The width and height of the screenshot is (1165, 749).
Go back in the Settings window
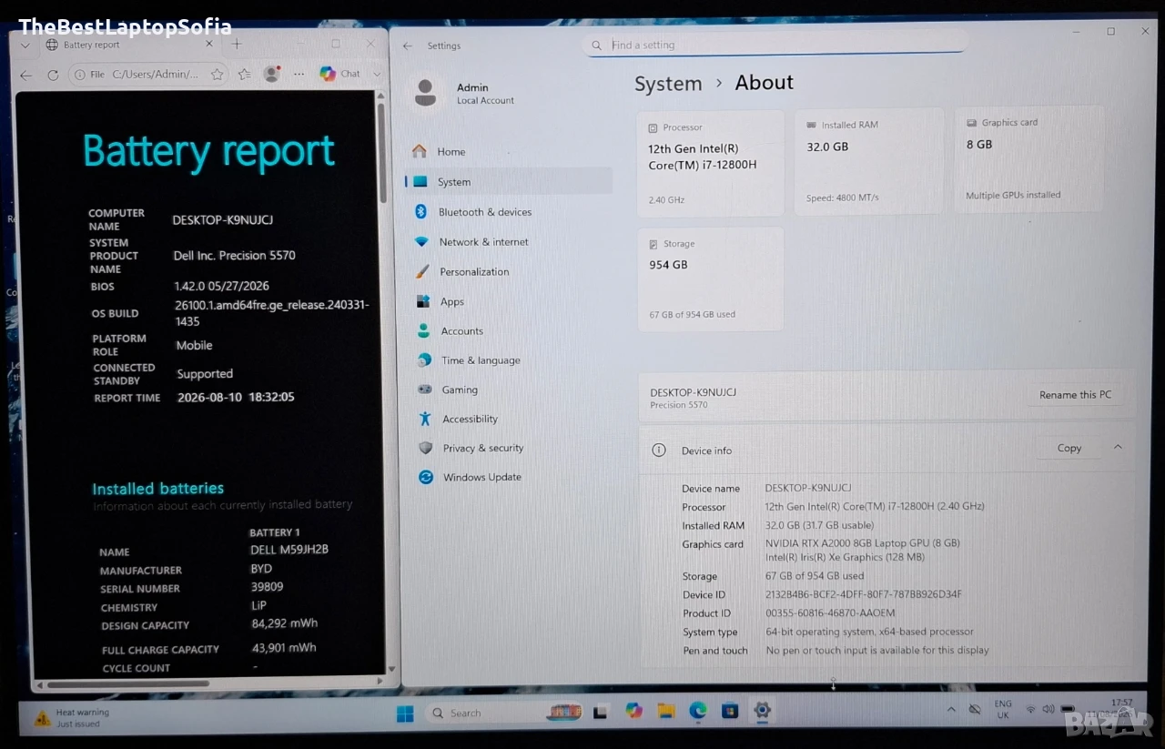408,46
